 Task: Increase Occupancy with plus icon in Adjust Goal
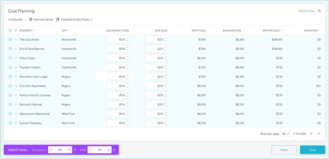[x=69, y=150]
